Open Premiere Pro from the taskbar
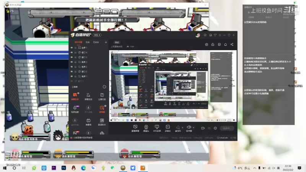The image size is (306, 172). tap(54, 168)
